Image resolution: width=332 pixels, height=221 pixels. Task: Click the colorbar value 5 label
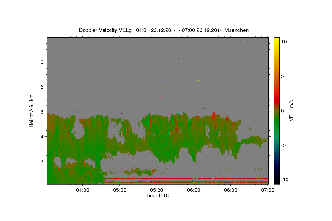tap(282, 76)
